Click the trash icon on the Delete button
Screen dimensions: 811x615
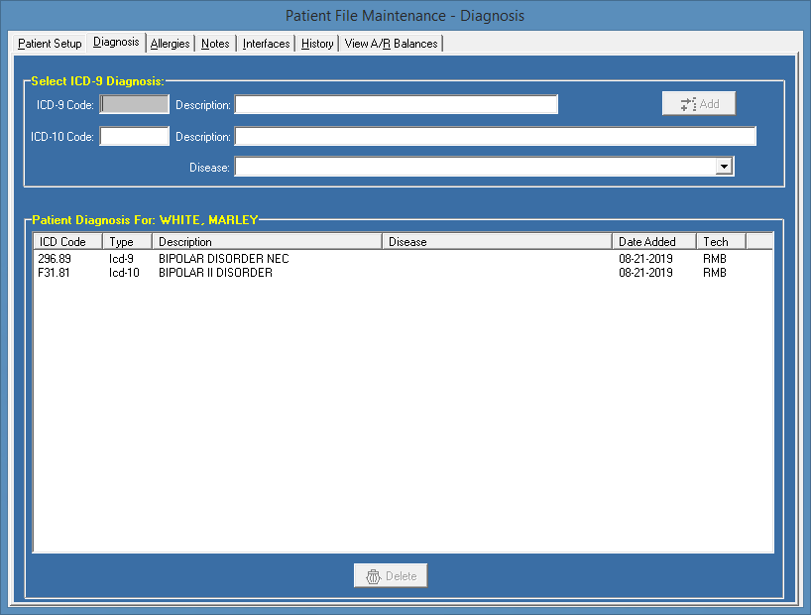pos(373,575)
